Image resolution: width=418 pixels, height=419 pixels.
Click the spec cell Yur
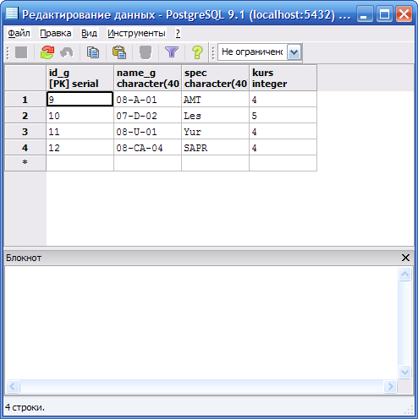[x=216, y=131]
